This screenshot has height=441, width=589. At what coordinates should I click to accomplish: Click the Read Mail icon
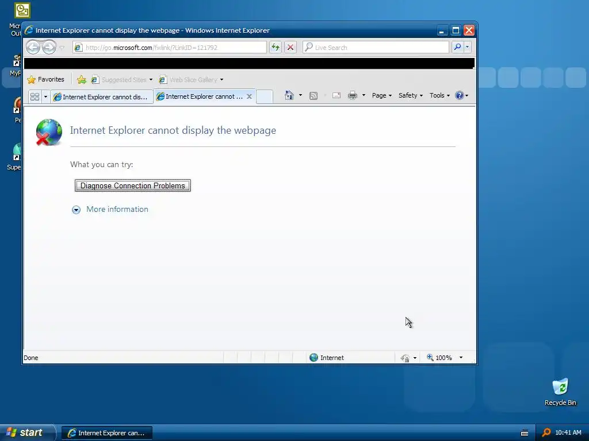pyautogui.click(x=336, y=96)
